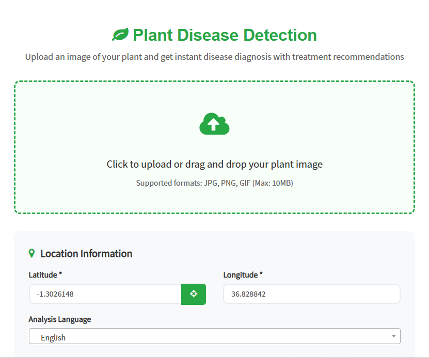Click the supported formats note under the dropzone

click(x=214, y=183)
